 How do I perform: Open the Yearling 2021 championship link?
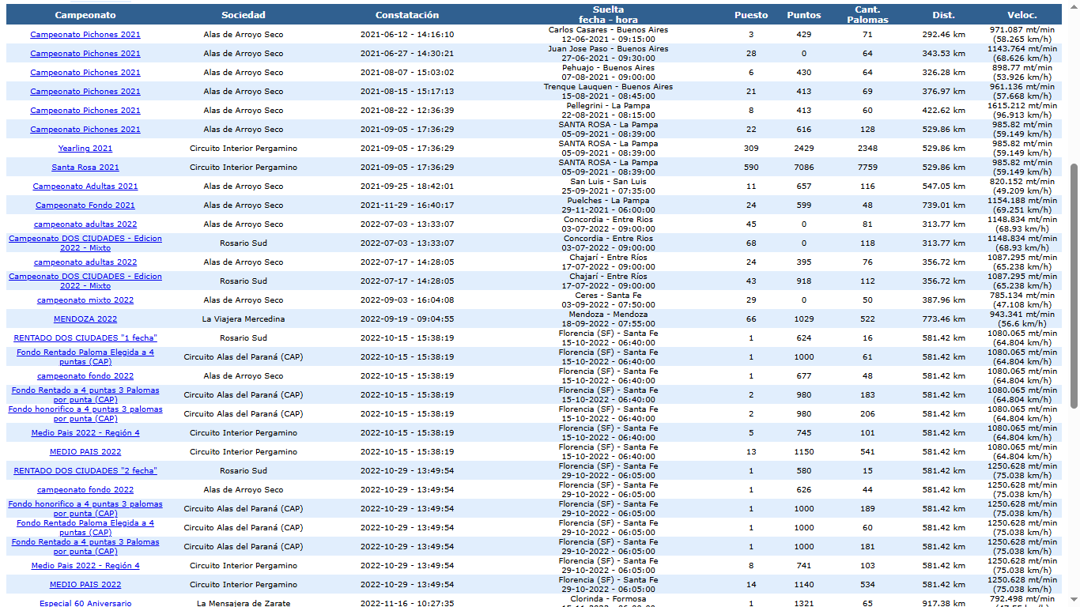[85, 149]
